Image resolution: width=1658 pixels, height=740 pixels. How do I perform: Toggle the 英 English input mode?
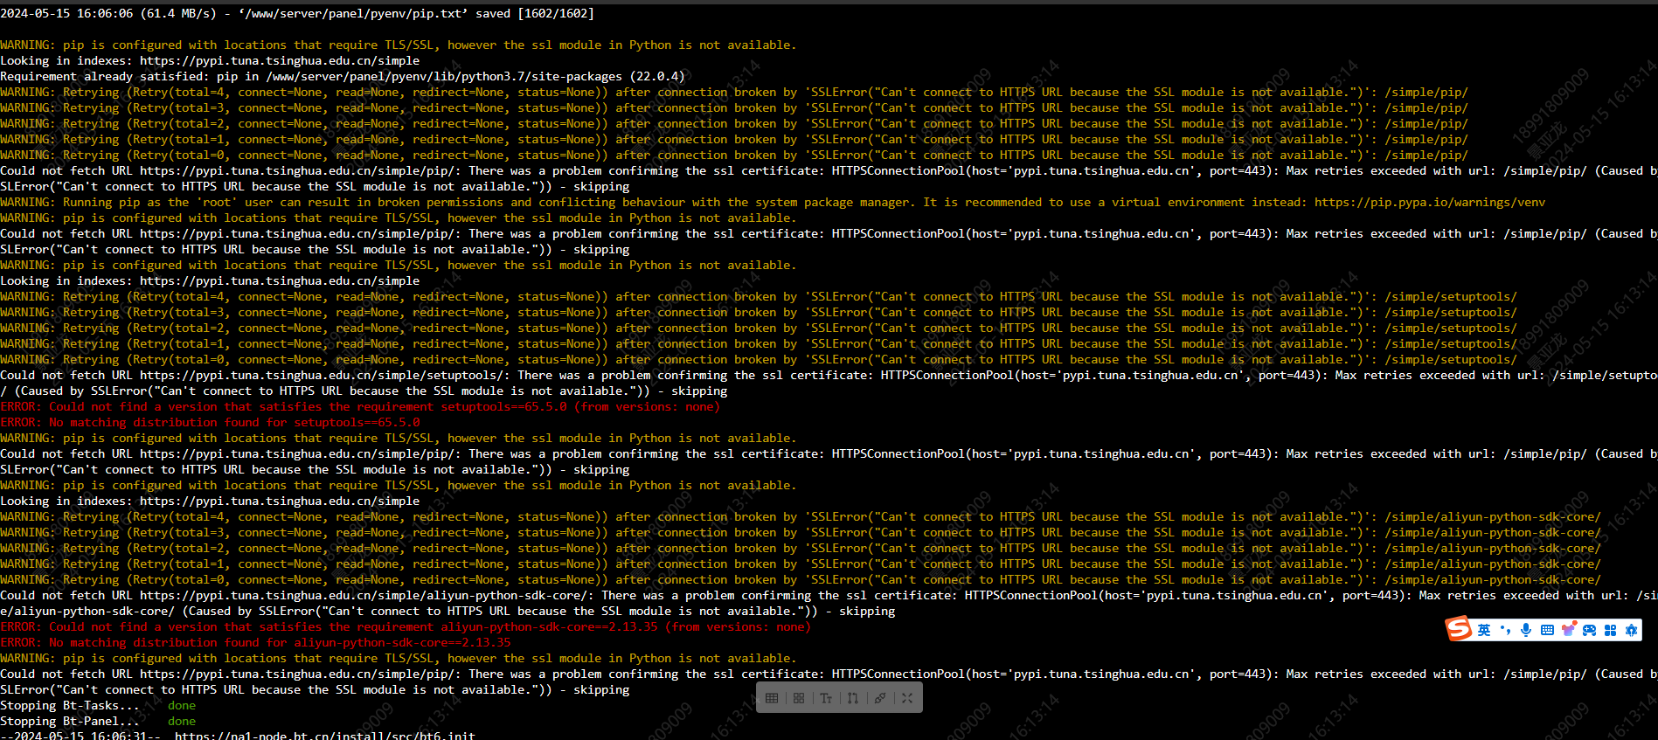pyautogui.click(x=1484, y=630)
